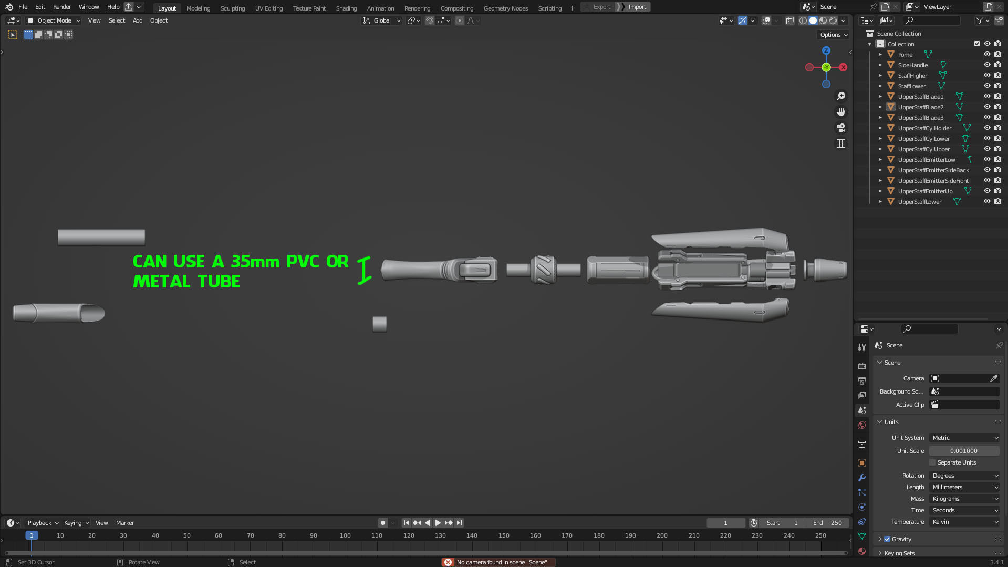
Task: Click the camera view icon in viewport sidebar
Action: click(841, 128)
